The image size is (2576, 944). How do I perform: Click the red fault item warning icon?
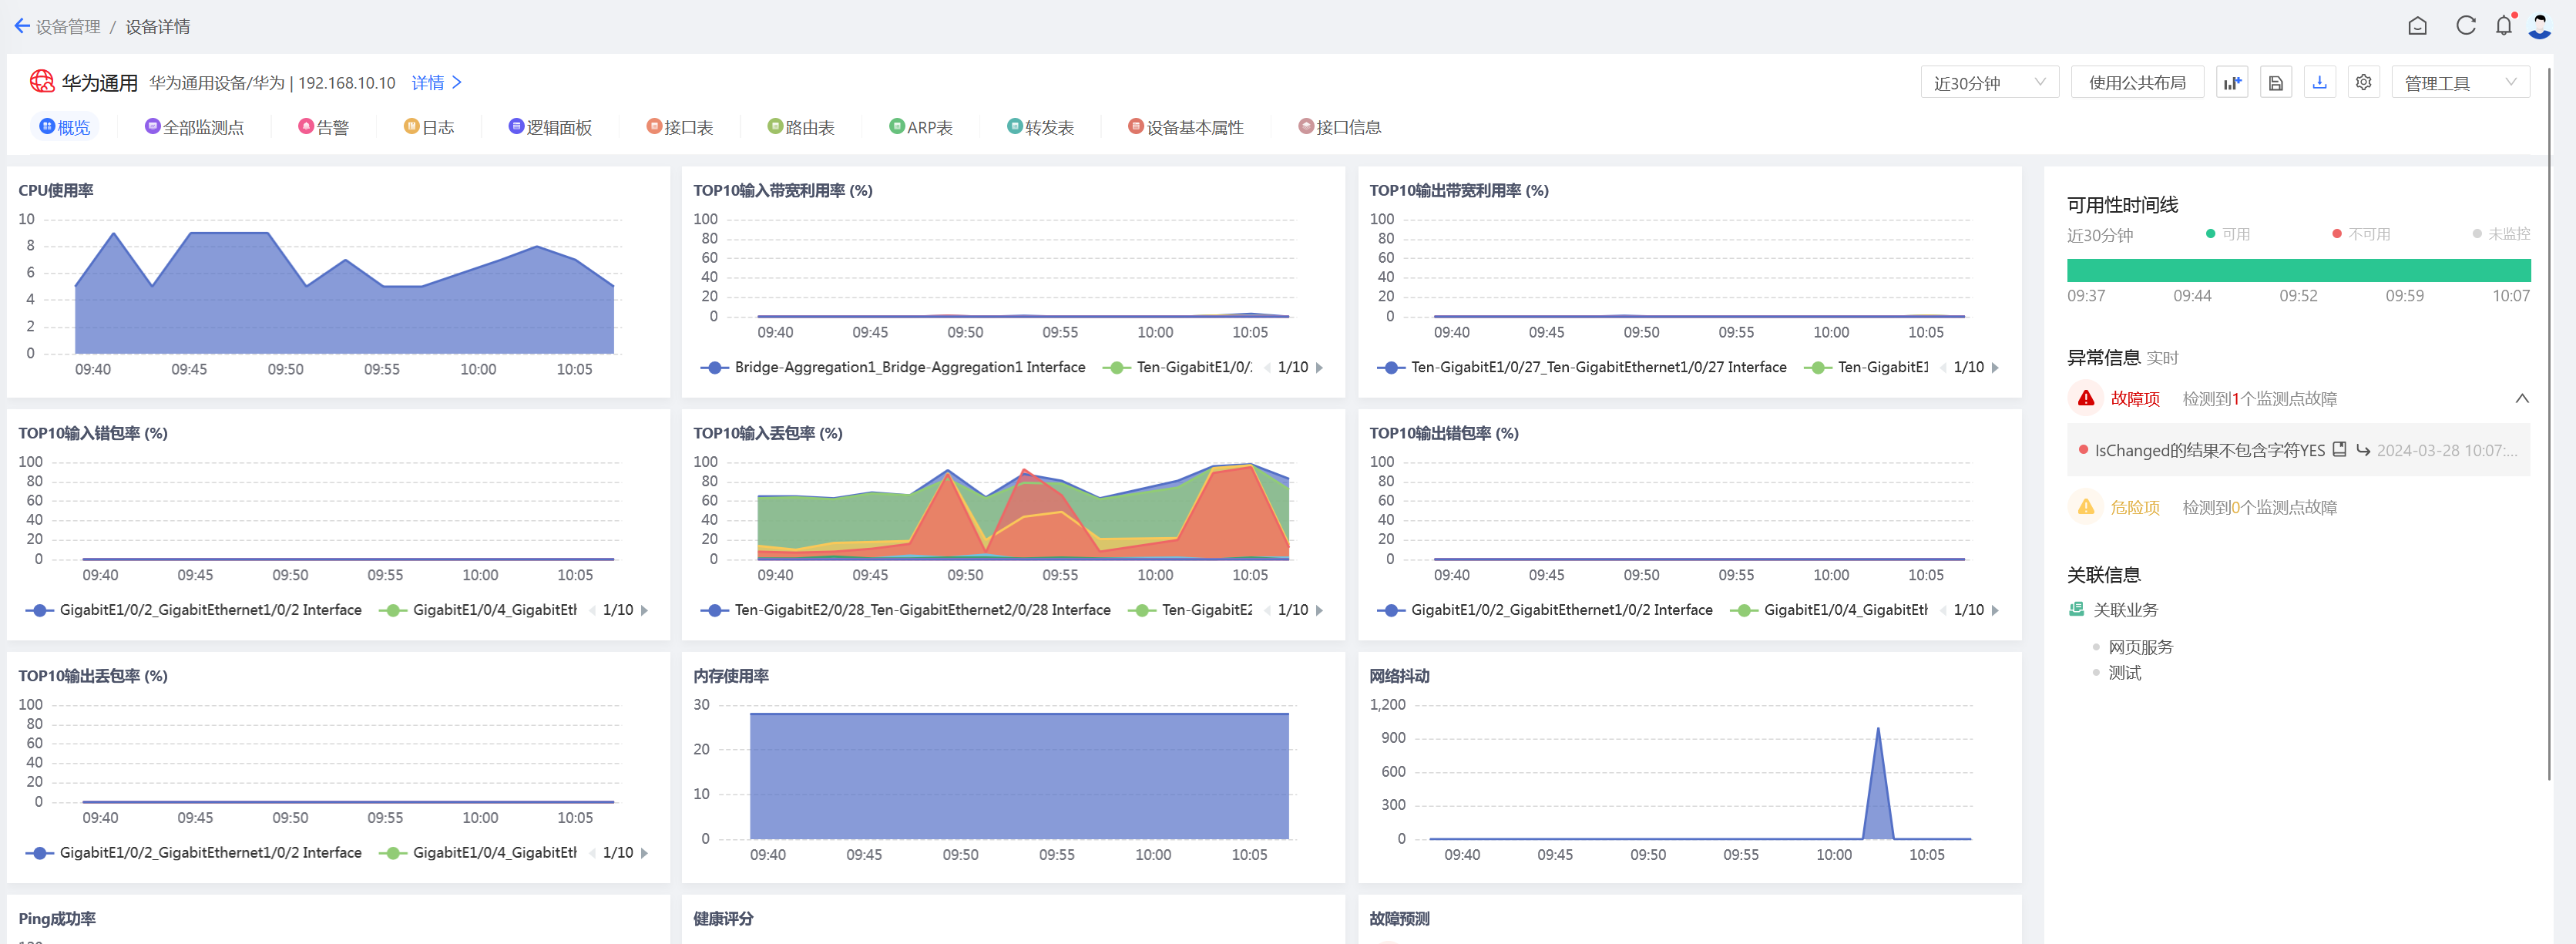point(2086,399)
